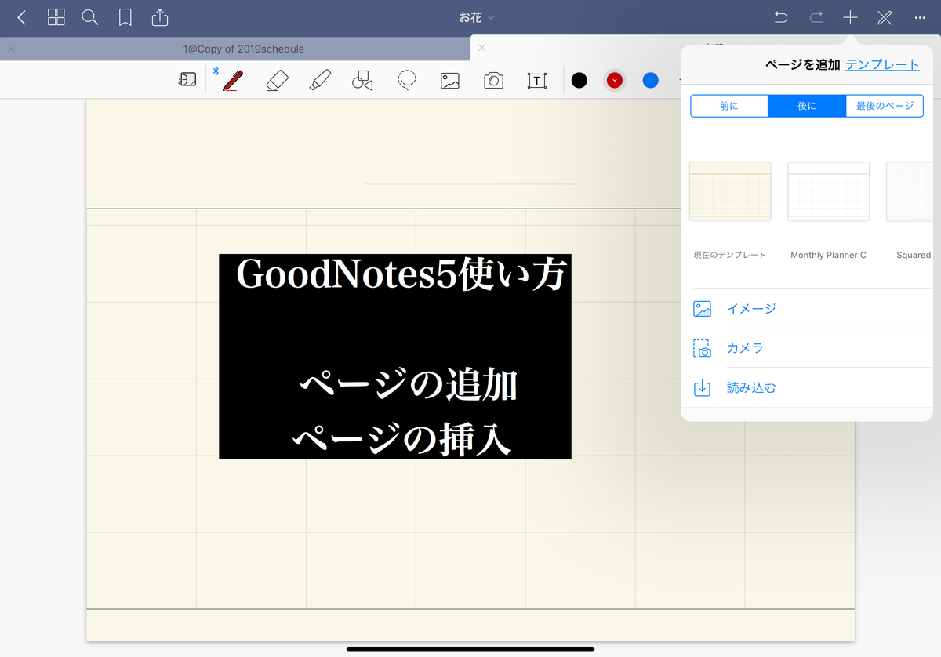This screenshot has width=941, height=657.
Task: Select the Squared template thumbnail
Action: [910, 191]
